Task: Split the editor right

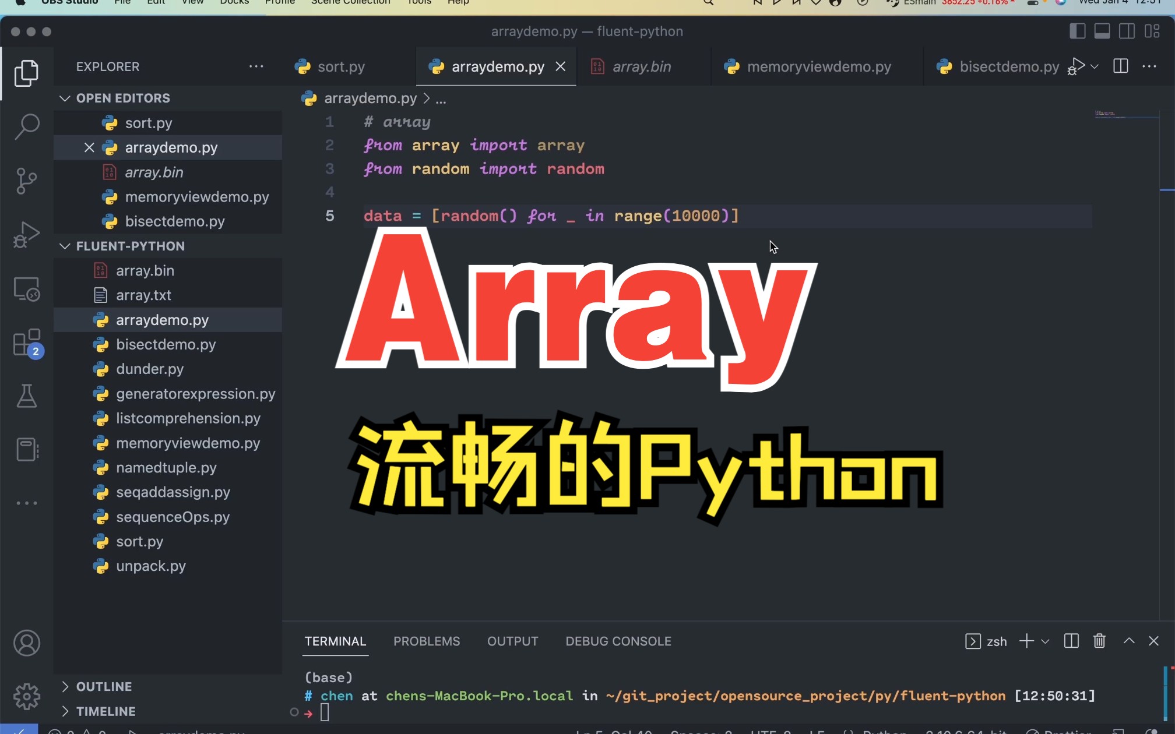Action: click(x=1120, y=66)
